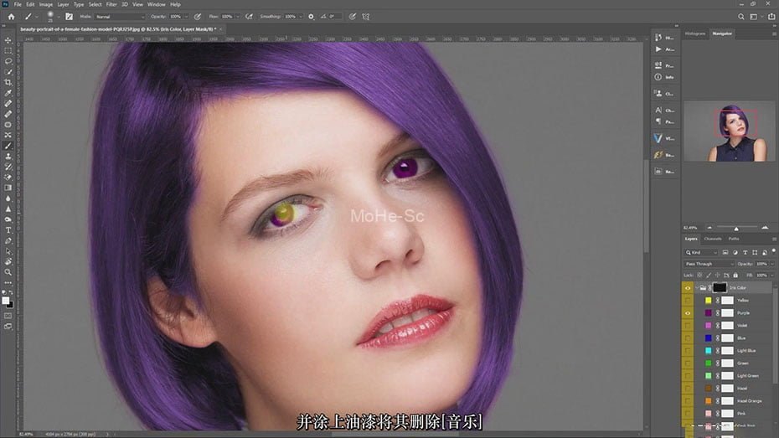Image resolution: width=779 pixels, height=438 pixels.
Task: Switch to the Channels tab
Action: point(712,239)
